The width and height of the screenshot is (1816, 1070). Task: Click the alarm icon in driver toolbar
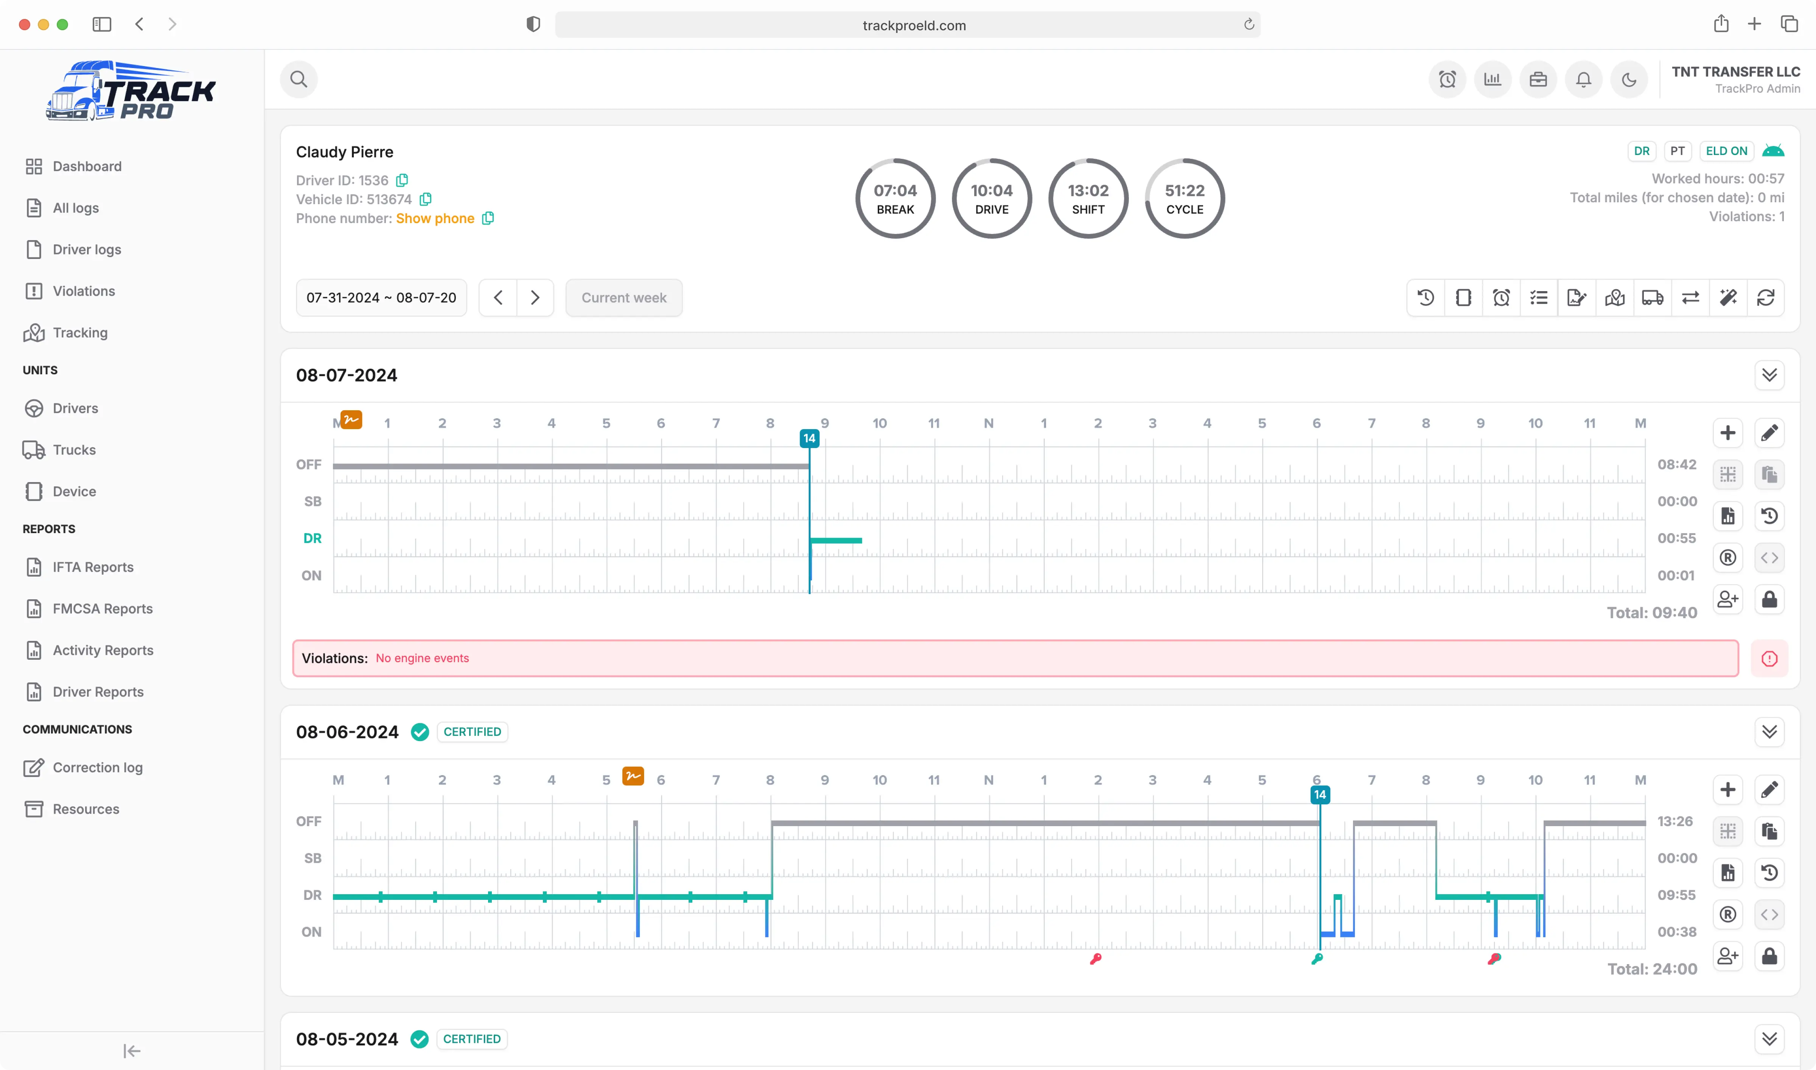click(x=1501, y=298)
